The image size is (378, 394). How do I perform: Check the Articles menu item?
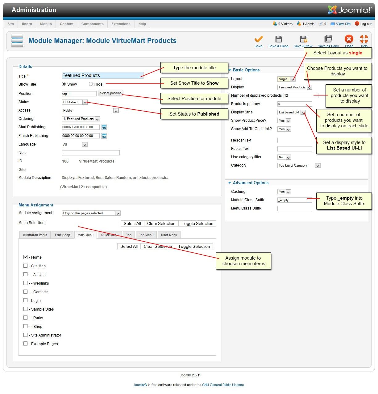click(x=26, y=274)
